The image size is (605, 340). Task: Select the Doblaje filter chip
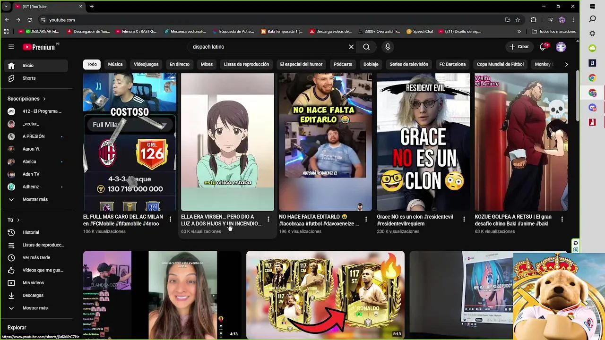click(x=371, y=64)
